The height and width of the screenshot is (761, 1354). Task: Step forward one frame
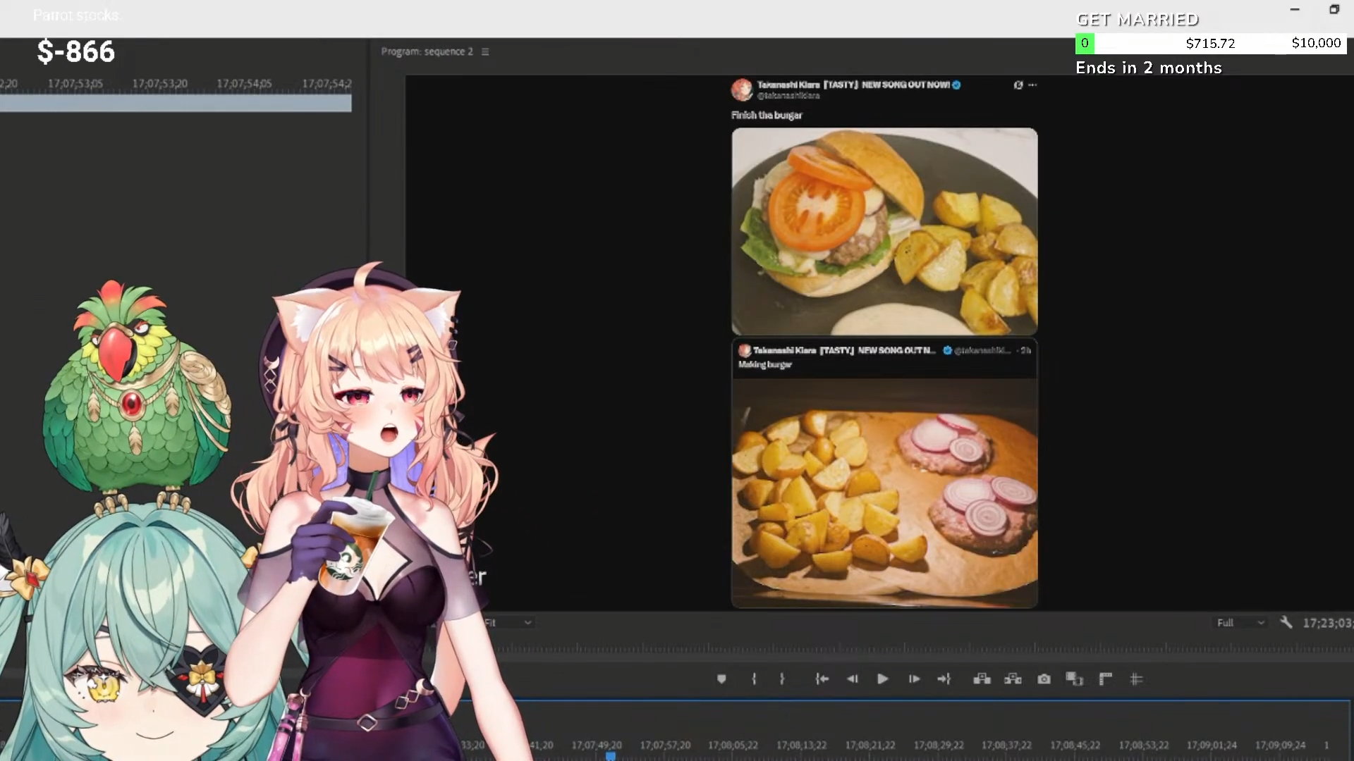click(x=914, y=679)
